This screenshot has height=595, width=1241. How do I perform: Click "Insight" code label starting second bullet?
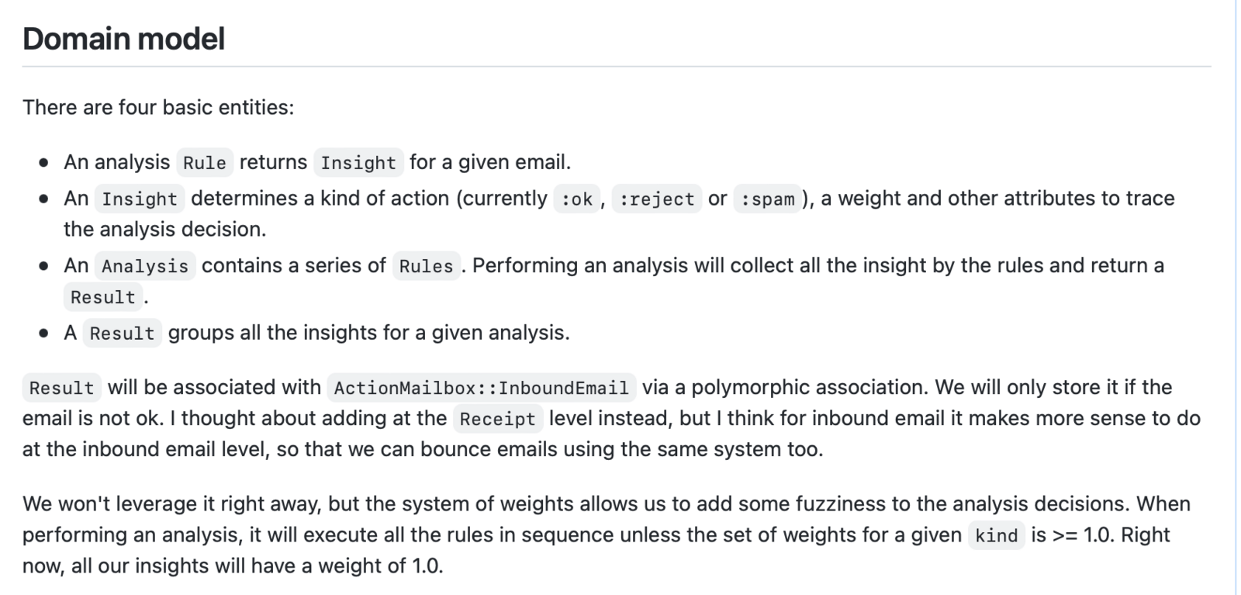pyautogui.click(x=140, y=199)
